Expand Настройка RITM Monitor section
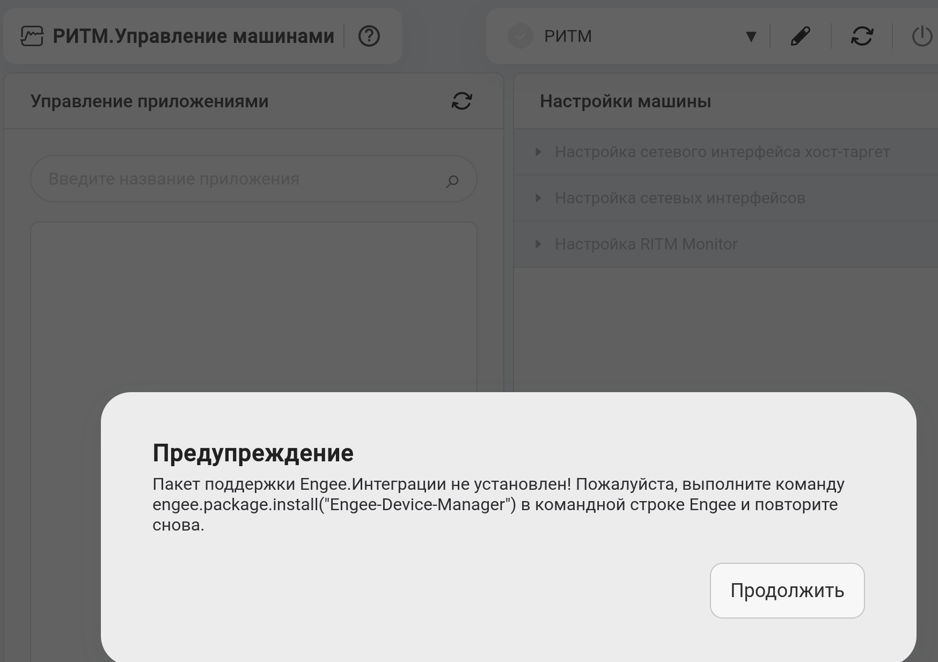Image resolution: width=938 pixels, height=662 pixels. pyautogui.click(x=726, y=244)
